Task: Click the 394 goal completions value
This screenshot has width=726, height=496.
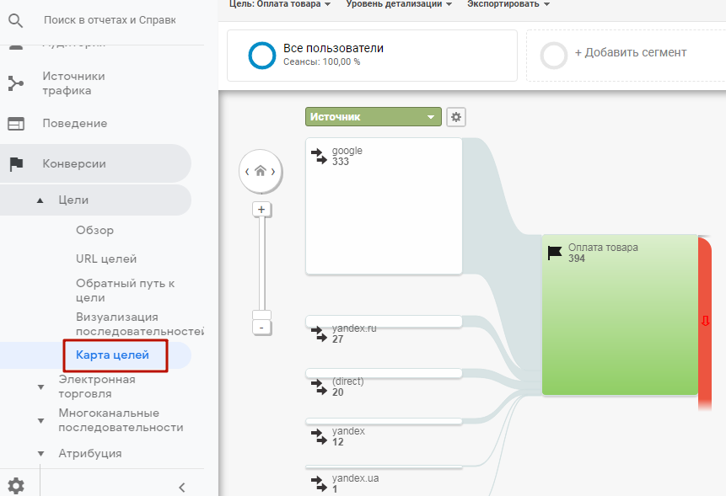Action: [x=577, y=259]
